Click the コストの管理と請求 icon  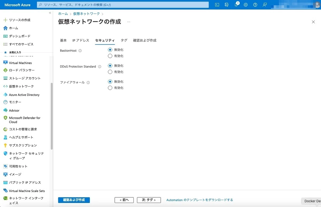point(5,129)
